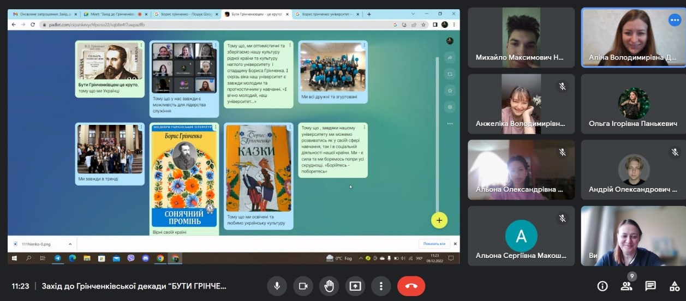
Task: Open more options three-dot menu in Meet
Action: pyautogui.click(x=381, y=286)
